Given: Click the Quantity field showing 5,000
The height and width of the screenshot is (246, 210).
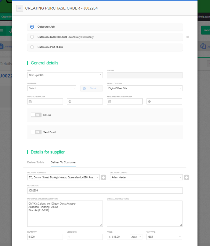Looking at the screenshot, I should (x=45, y=237).
